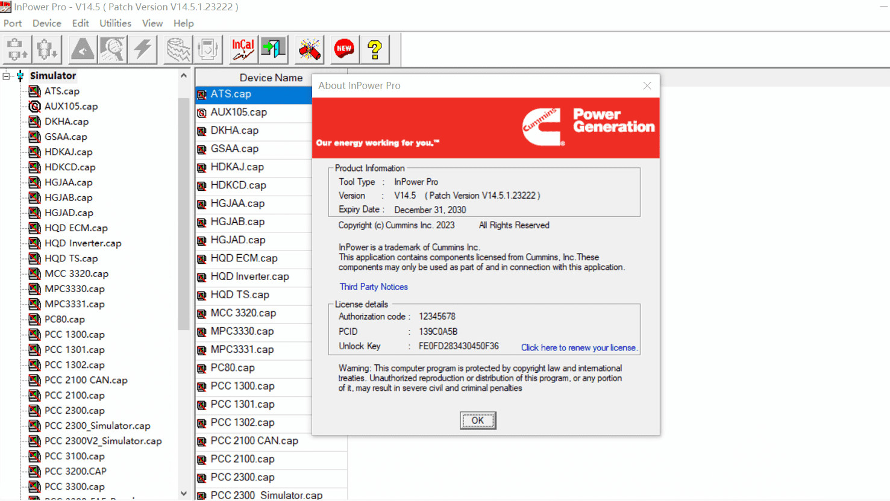
Task: Click the renew your license link
Action: click(578, 347)
